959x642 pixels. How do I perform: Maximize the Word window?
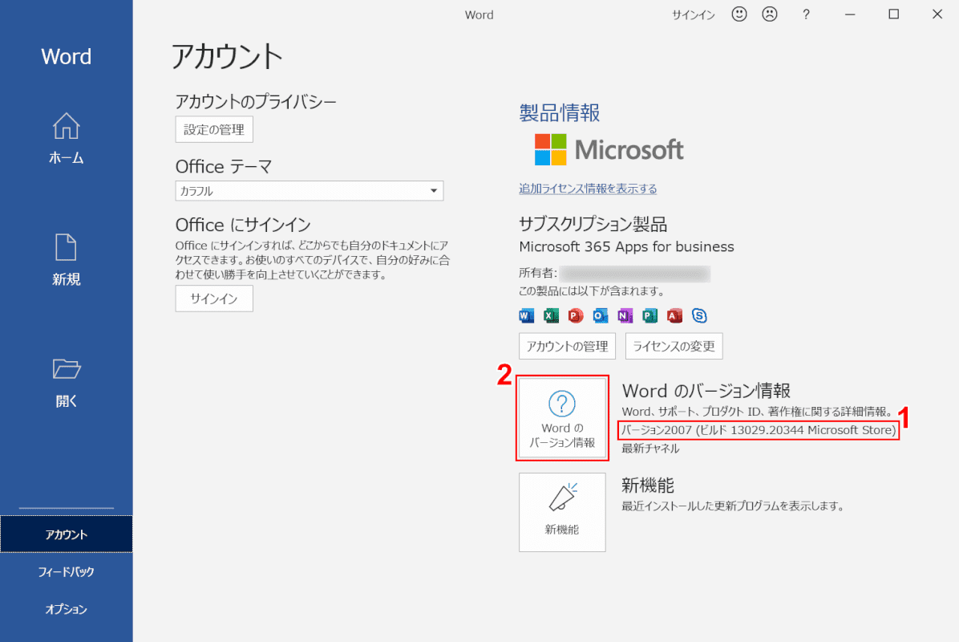pos(893,14)
